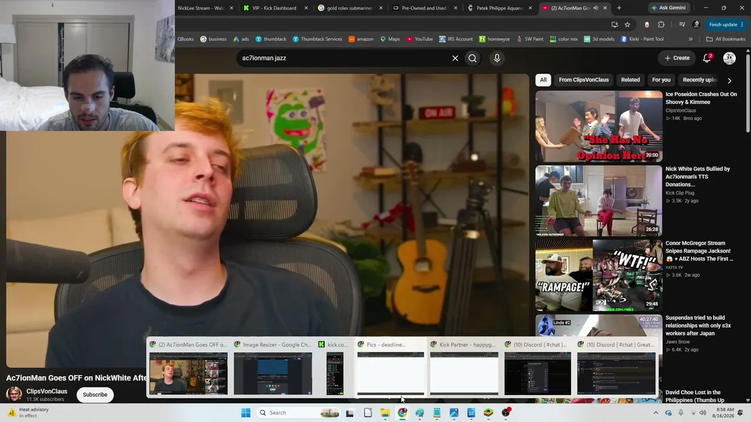Open the Nick White Gets Bullied thumbnail

click(x=598, y=201)
